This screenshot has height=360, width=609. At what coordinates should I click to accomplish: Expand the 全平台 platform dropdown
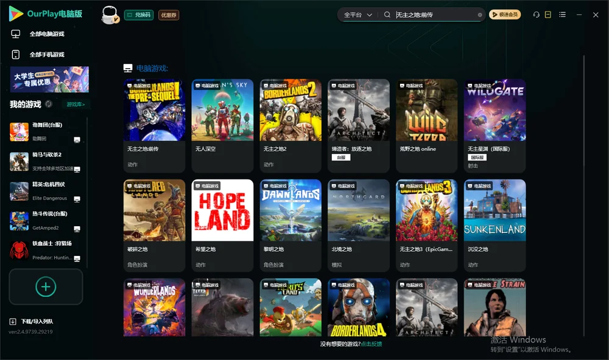357,15
